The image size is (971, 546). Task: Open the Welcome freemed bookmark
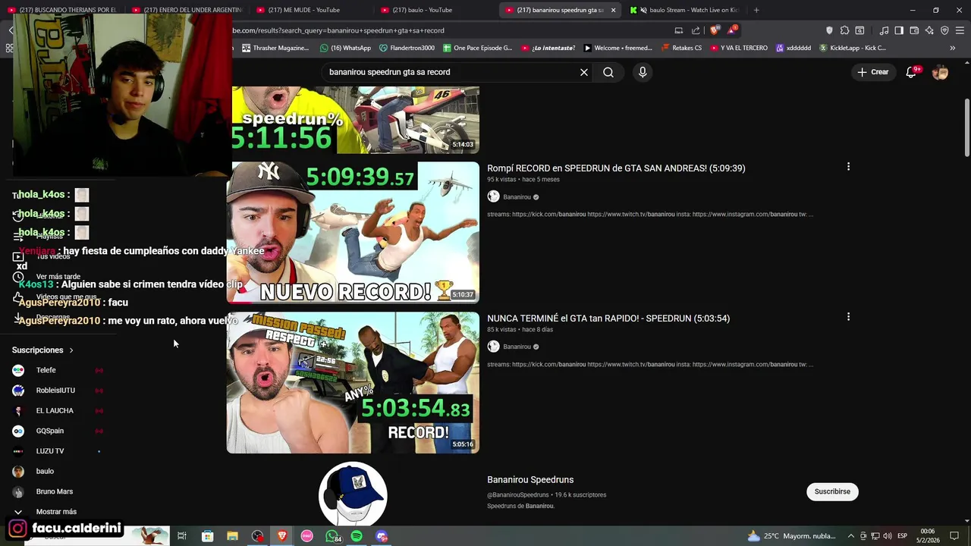tap(617, 48)
